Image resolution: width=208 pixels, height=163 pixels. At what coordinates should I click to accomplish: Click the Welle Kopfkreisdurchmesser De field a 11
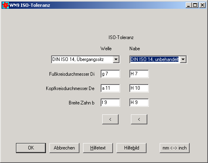click(110, 88)
